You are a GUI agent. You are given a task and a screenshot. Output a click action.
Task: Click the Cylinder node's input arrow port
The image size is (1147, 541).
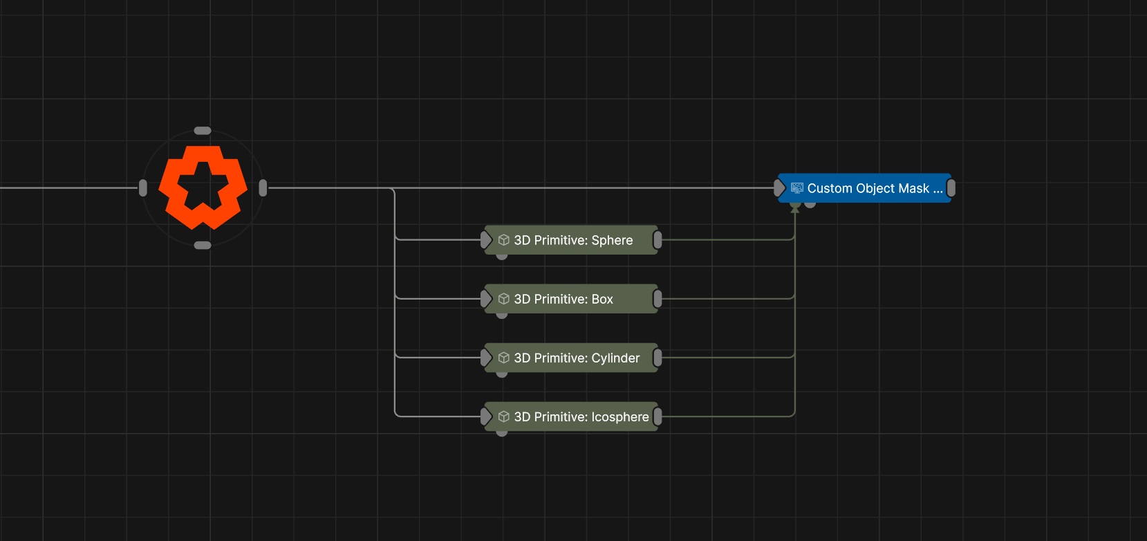tap(486, 358)
